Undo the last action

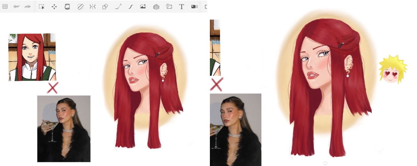16,7
